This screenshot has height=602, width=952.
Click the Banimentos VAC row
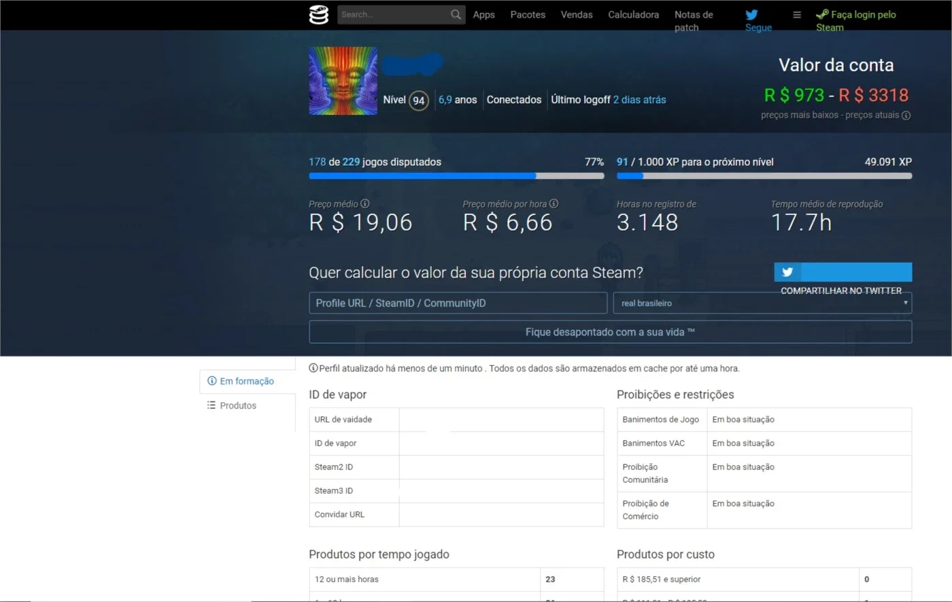764,444
